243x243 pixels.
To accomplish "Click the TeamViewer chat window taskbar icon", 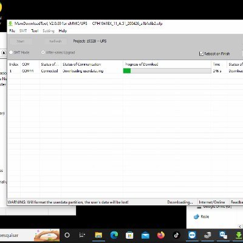I will point(223,235).
